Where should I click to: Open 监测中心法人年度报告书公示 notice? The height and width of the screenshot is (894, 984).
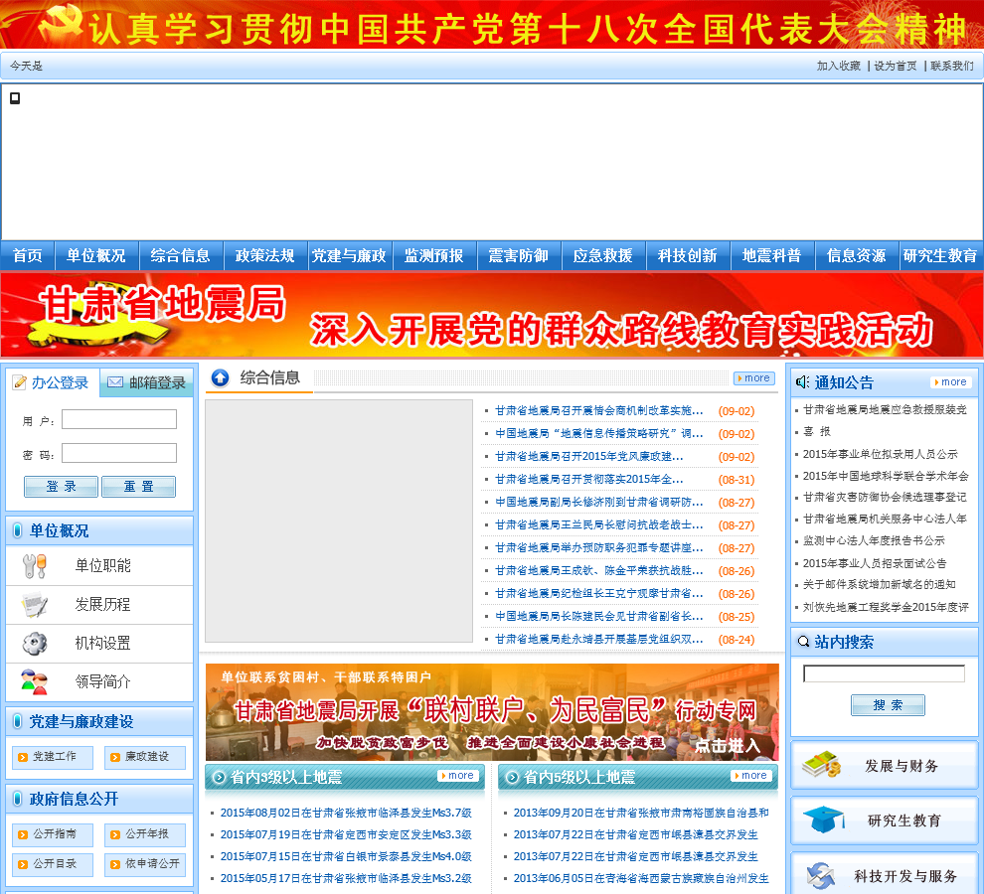coord(874,540)
